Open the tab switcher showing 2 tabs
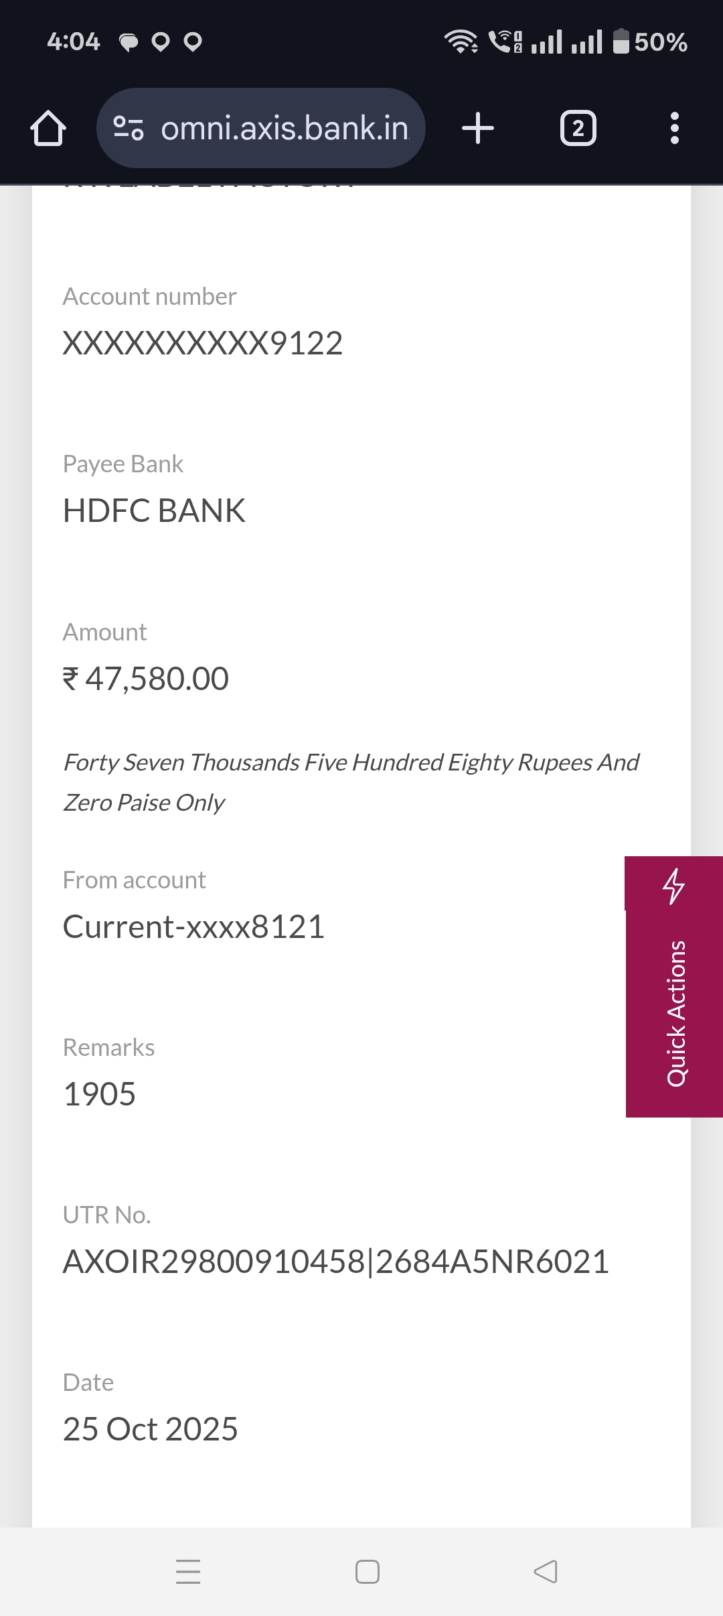The image size is (723, 1616). click(578, 128)
